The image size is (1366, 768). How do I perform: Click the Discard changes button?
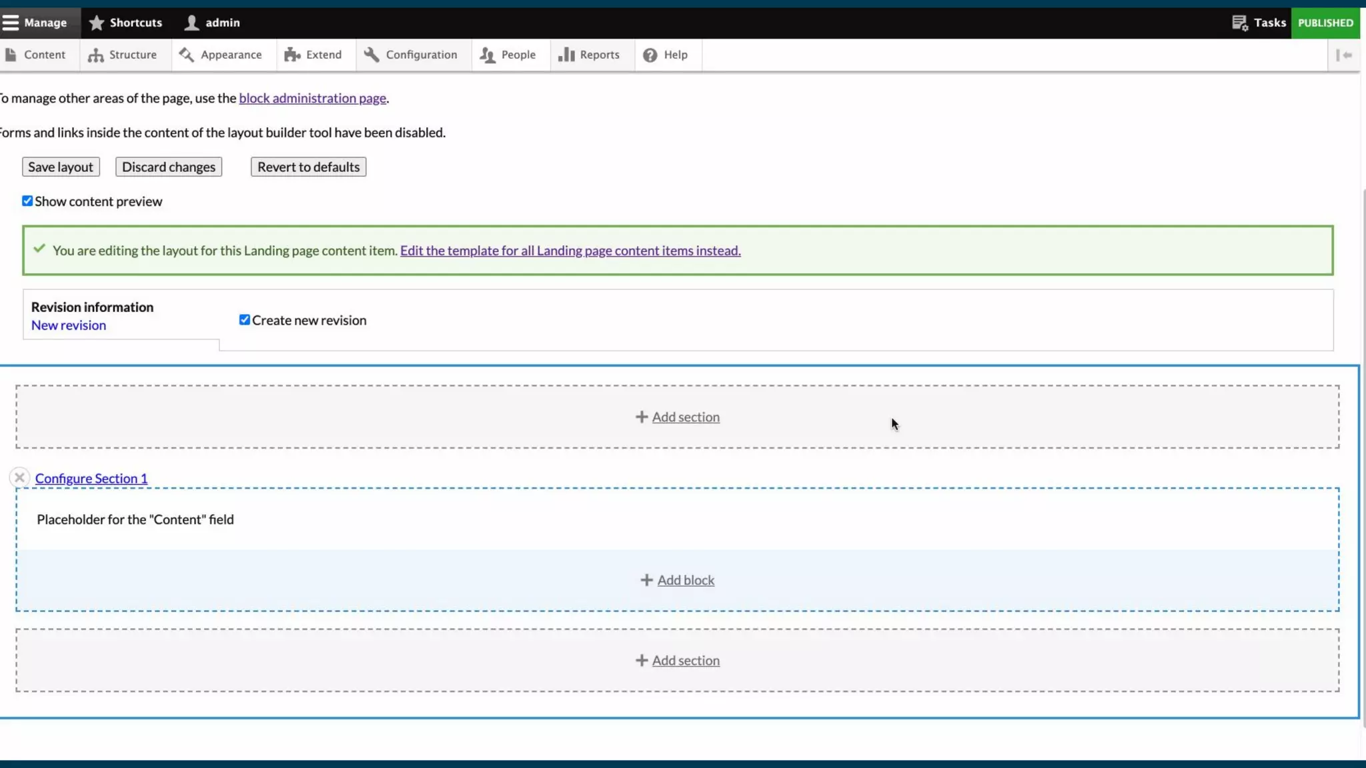pos(169,167)
